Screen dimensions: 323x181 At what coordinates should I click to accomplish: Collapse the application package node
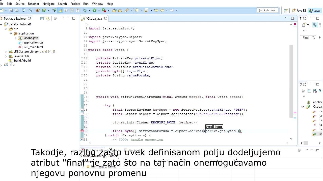[x=11, y=33]
